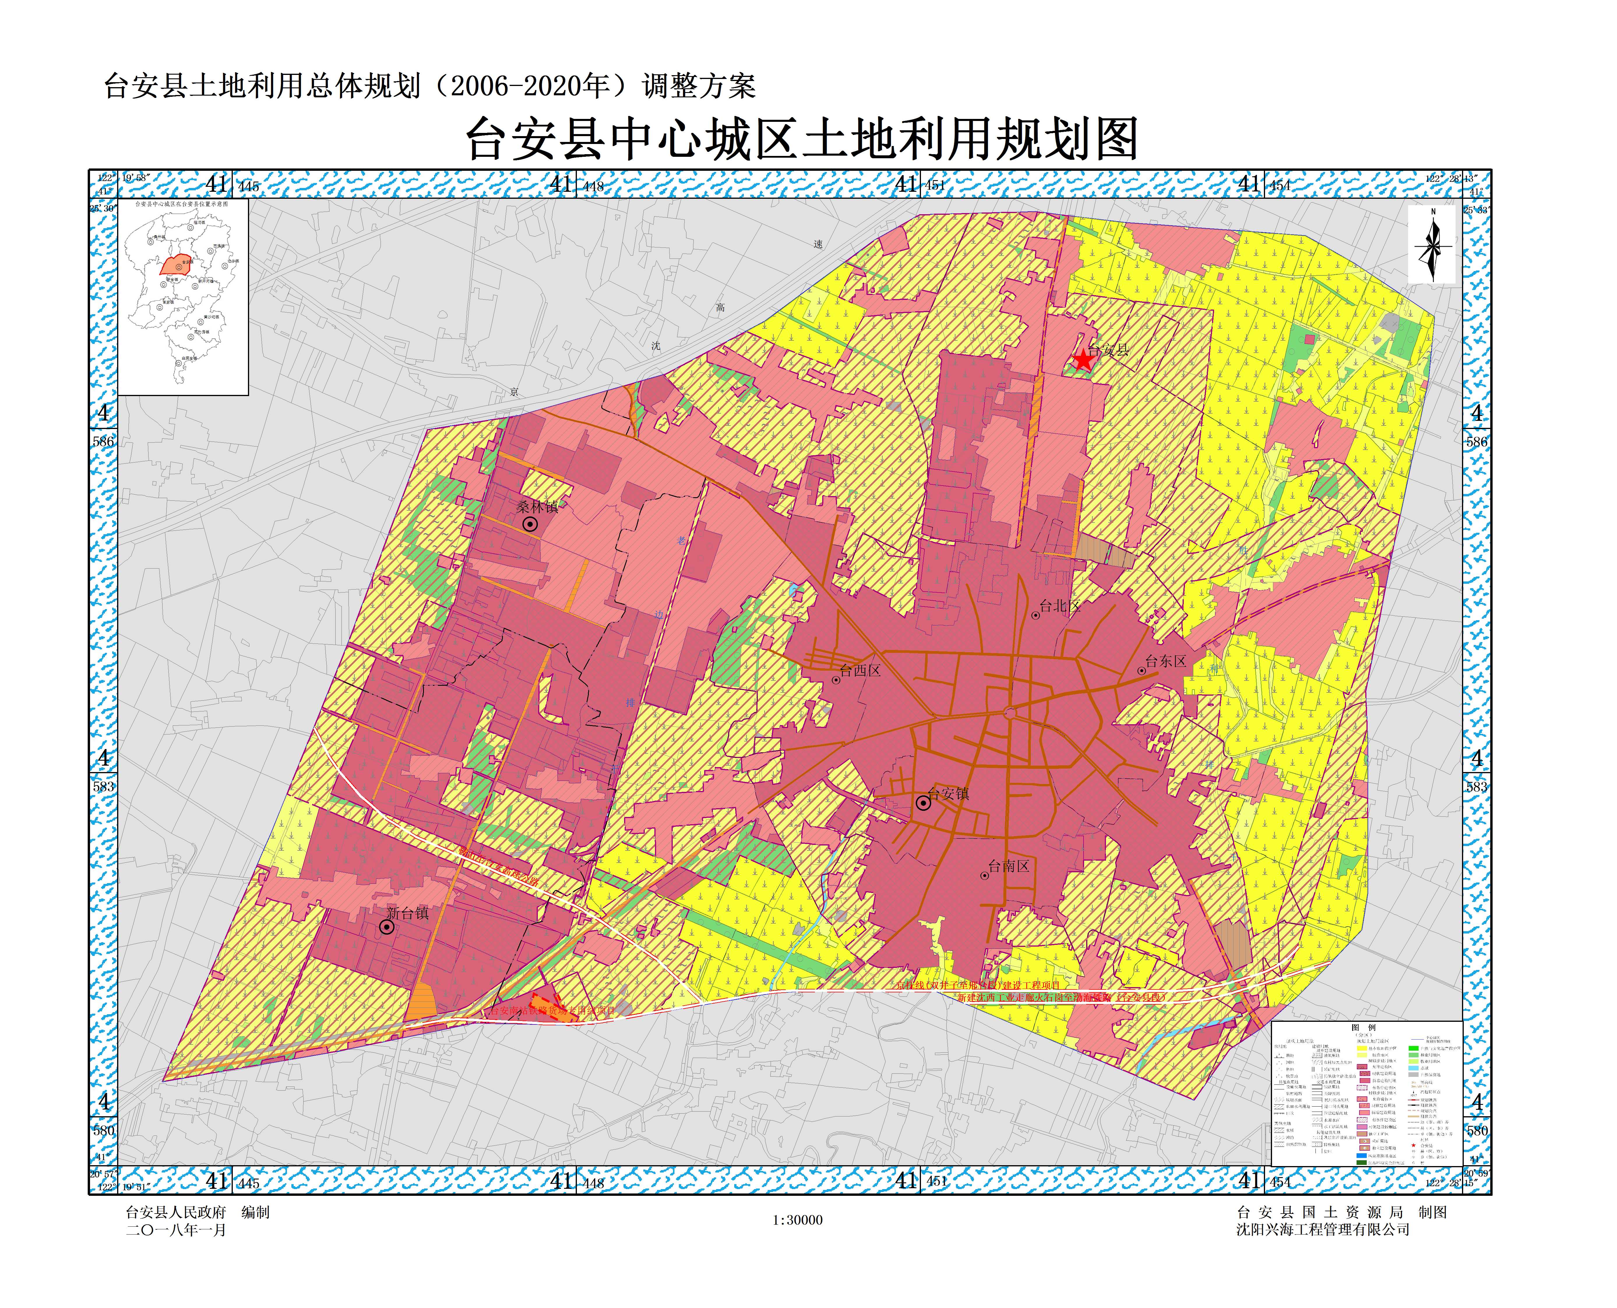
Task: Click the yellow 基本农田保护区 legend swatch
Action: click(1362, 1048)
